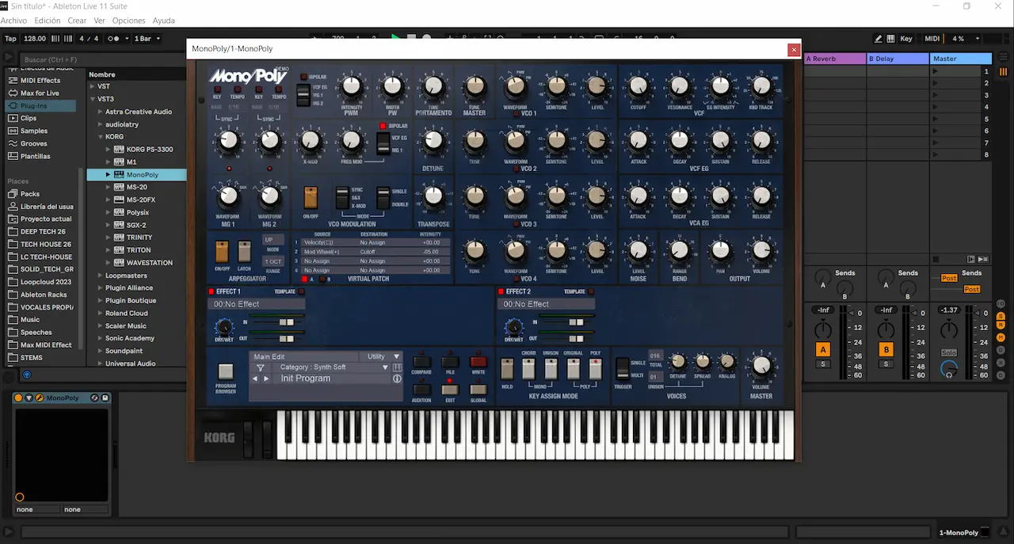Open the 1 Bar quantization dropdown
Viewport: 1014px width, 544px height.
coord(147,38)
